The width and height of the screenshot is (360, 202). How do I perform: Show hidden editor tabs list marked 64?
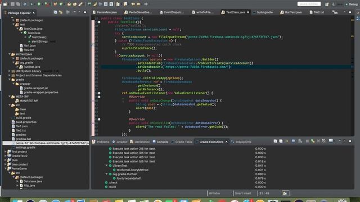335,12
